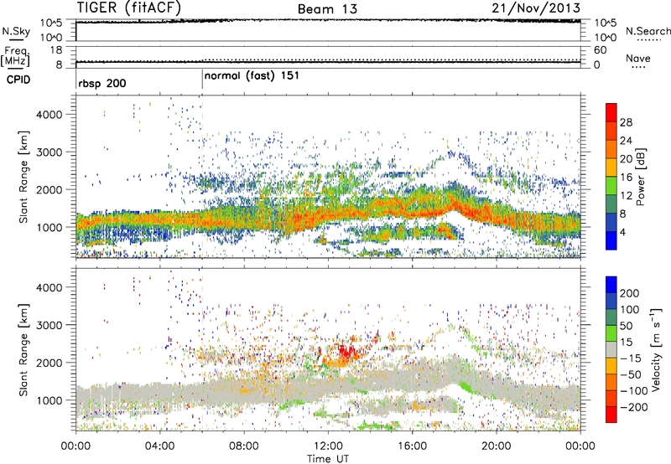Image resolution: width=671 pixels, height=464 pixels.
Task: Click the 'Time UT' axis title
Action: pos(328,459)
